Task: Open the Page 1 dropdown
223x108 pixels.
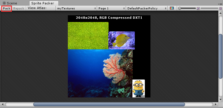Action: 112,9
